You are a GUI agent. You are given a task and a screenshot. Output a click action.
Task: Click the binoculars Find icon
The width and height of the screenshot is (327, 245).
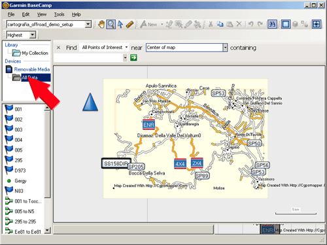(x=272, y=24)
